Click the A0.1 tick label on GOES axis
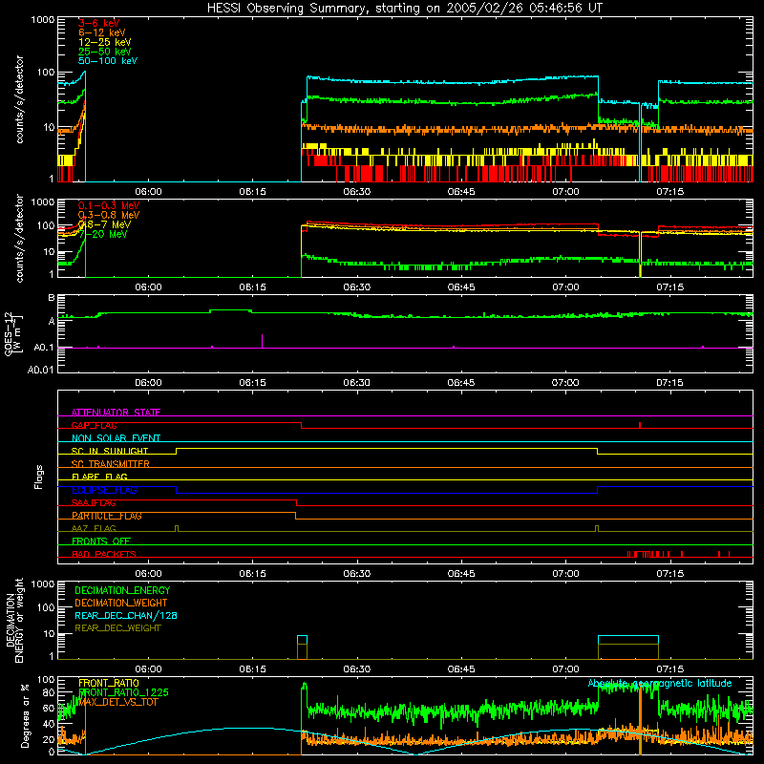Viewport: 764px width, 764px height. pyautogui.click(x=43, y=348)
